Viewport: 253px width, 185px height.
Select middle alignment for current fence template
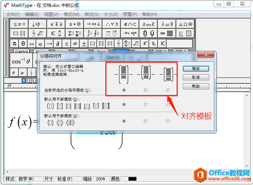coord(146,90)
